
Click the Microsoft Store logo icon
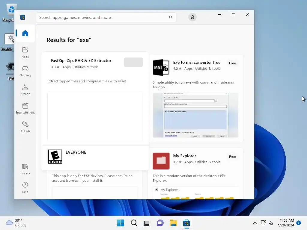click(23, 17)
